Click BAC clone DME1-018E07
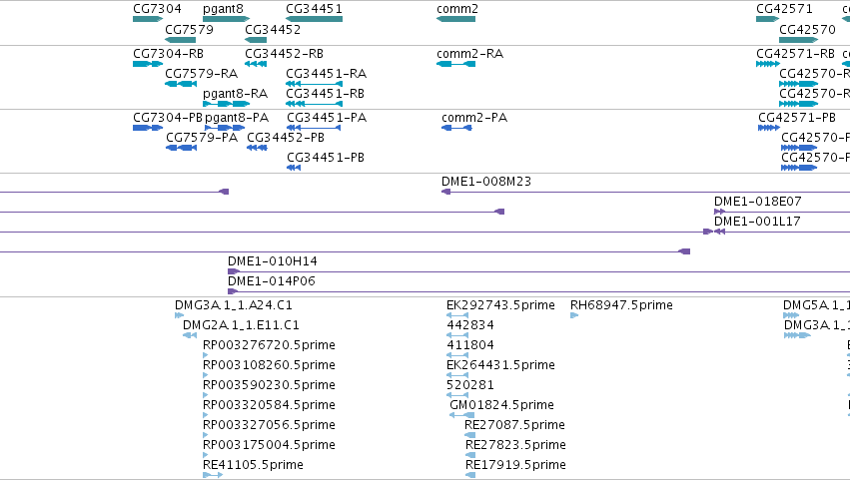The image size is (850, 480). [757, 202]
